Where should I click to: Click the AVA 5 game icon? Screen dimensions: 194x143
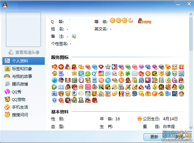[74, 87]
